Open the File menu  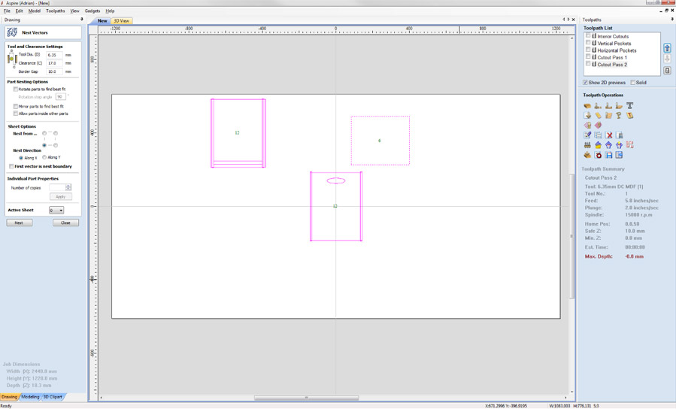(7, 11)
